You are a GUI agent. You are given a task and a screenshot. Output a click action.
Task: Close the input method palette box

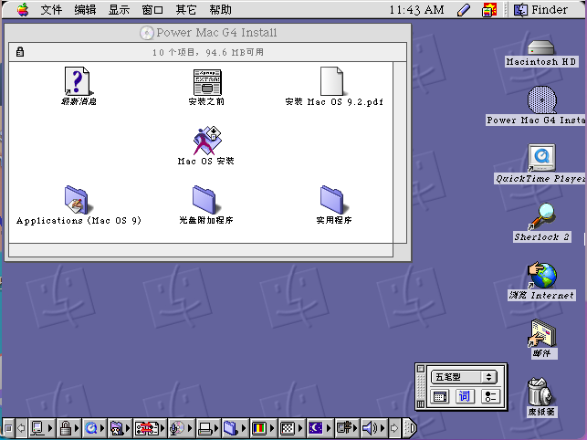tap(421, 369)
